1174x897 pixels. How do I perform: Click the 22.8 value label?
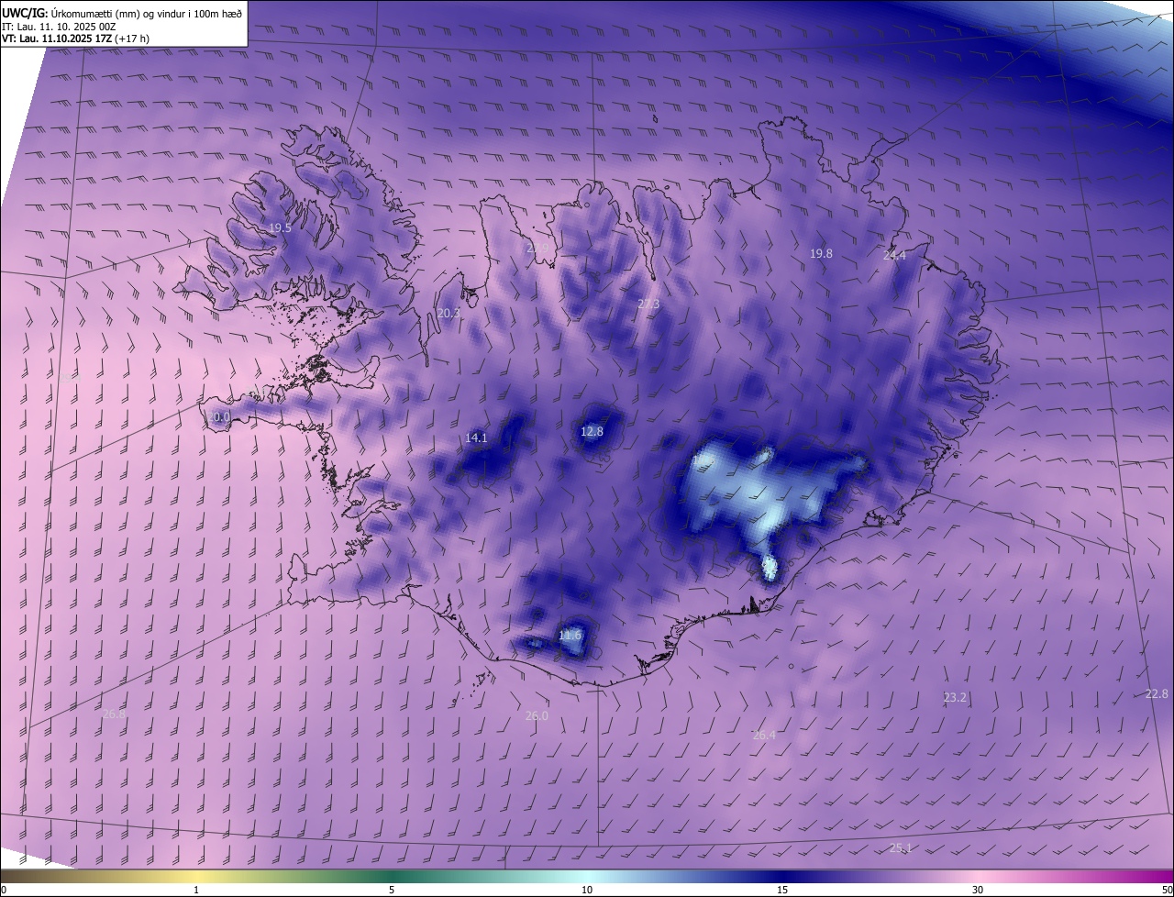click(x=1157, y=693)
